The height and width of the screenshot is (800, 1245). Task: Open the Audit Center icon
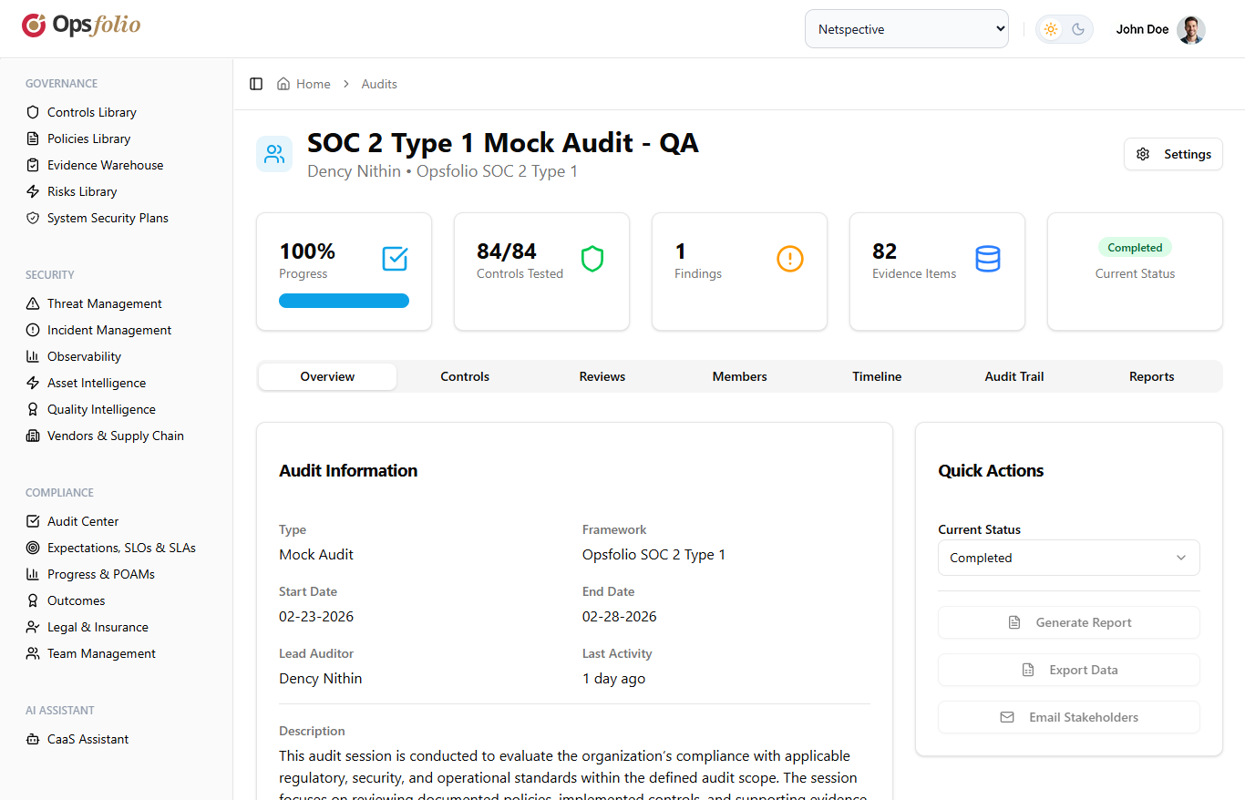(x=32, y=521)
